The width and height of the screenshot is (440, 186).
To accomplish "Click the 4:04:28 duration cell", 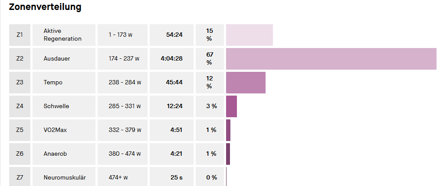I will 171,59.
